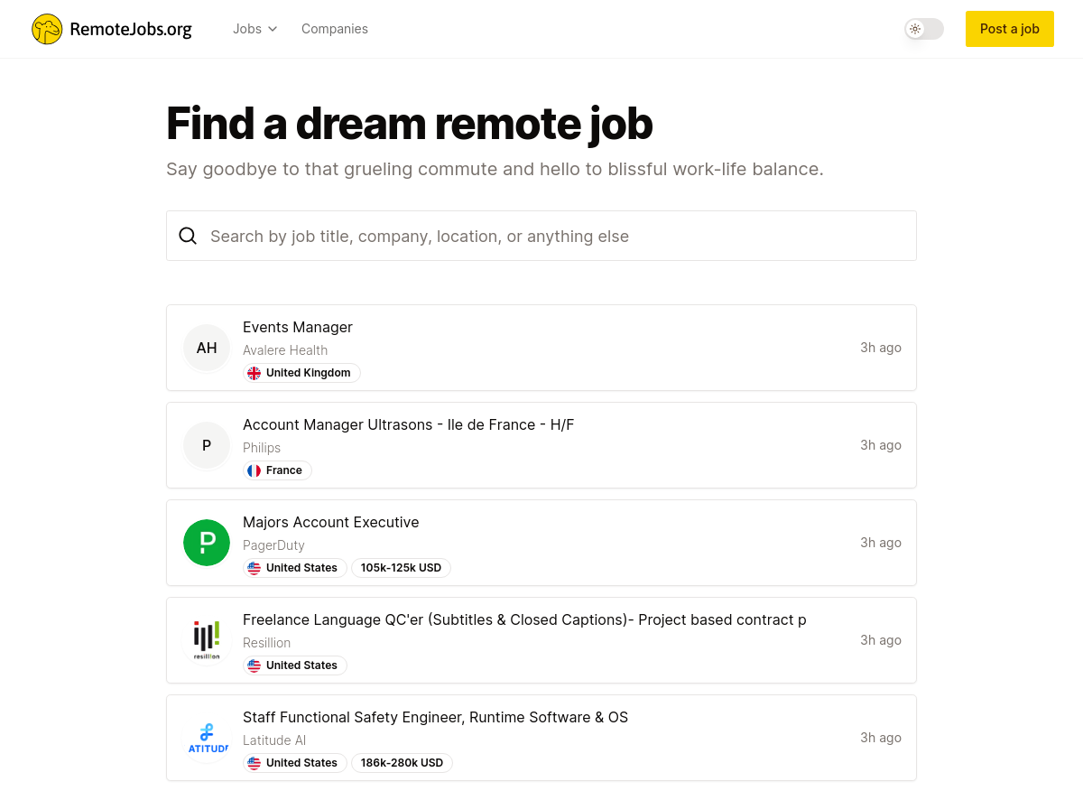The image size is (1083, 791).
Task: Click '3h ago' on the Latitude AI row
Action: 881,738
